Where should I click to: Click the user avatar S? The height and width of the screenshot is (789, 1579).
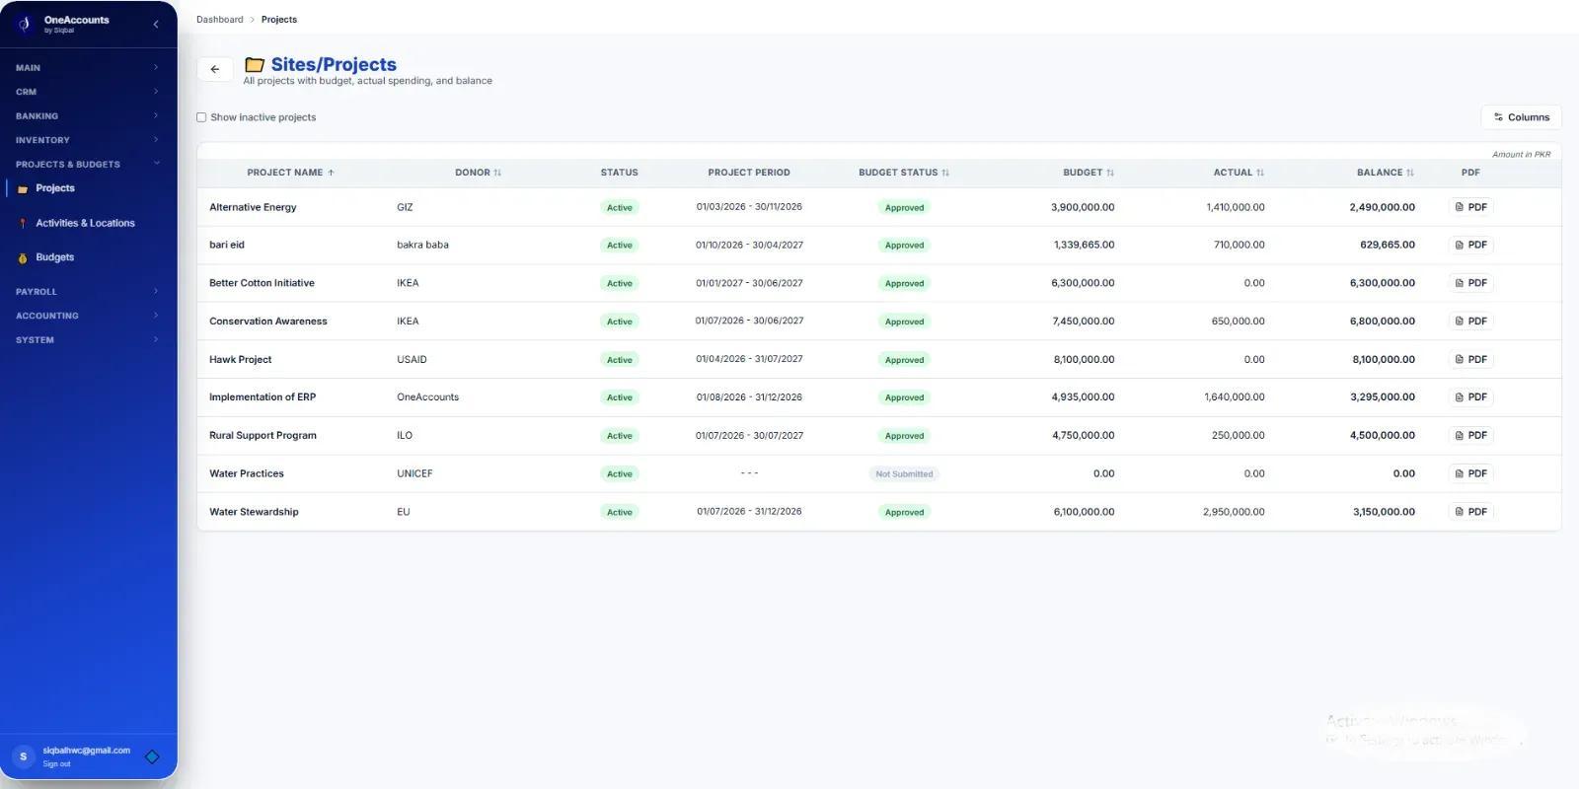click(24, 756)
